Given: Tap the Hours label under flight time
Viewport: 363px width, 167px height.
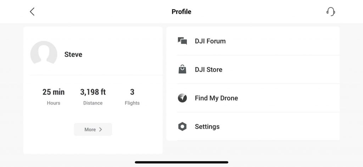Looking at the screenshot, I should click(x=54, y=103).
